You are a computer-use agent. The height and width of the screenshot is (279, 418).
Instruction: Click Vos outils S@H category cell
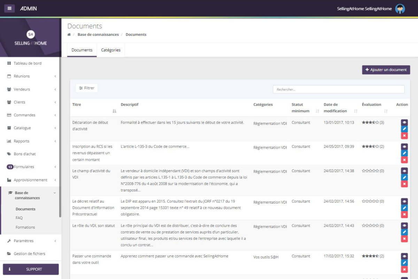point(266,257)
